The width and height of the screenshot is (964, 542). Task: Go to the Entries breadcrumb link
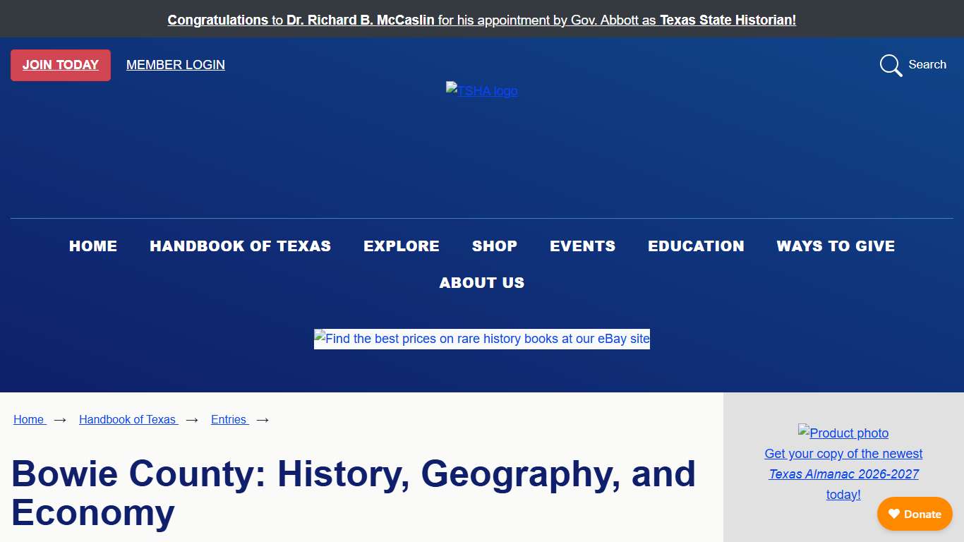pyautogui.click(x=229, y=419)
